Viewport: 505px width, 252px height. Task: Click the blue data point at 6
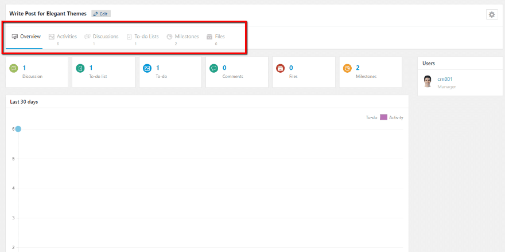coord(18,129)
